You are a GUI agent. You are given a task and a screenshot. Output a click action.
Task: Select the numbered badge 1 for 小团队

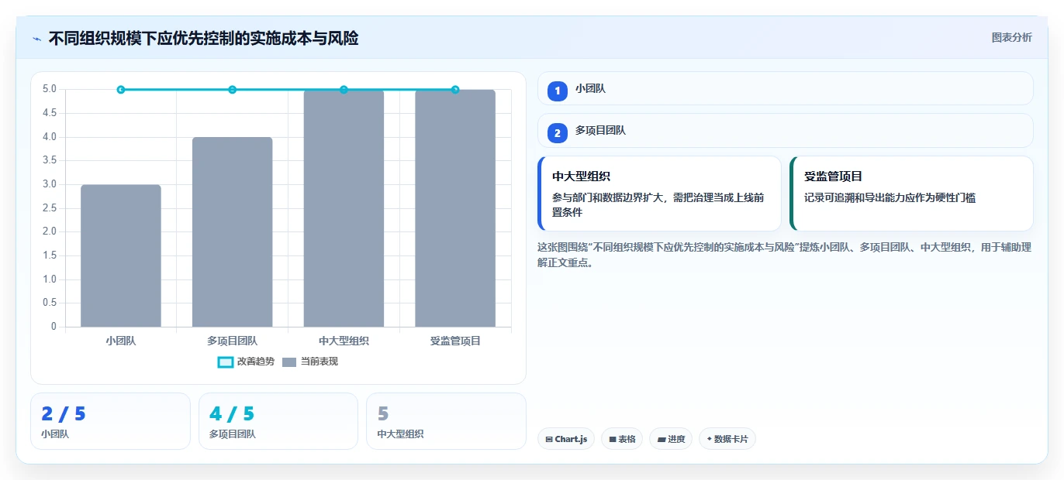(557, 91)
